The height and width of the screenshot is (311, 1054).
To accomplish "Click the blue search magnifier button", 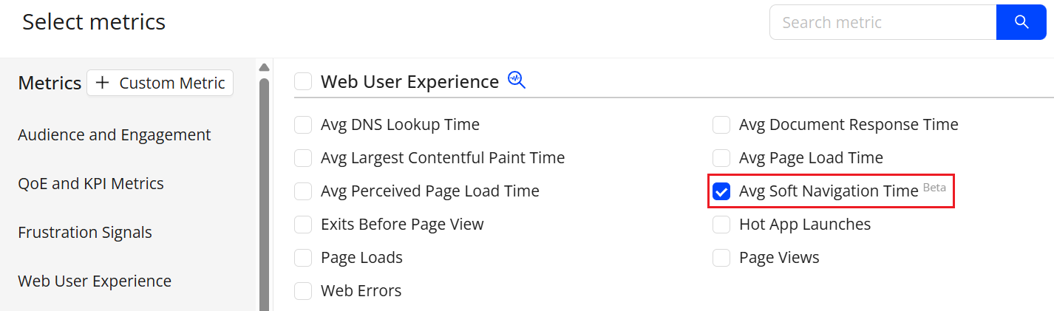I will [x=1021, y=22].
